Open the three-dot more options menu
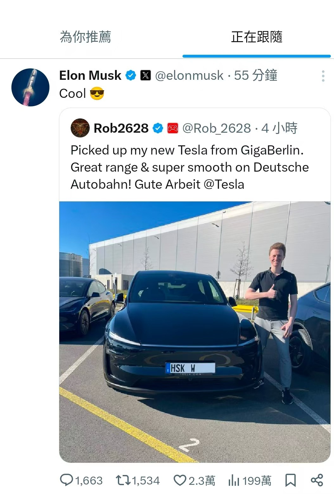The image size is (334, 494). 323,76
